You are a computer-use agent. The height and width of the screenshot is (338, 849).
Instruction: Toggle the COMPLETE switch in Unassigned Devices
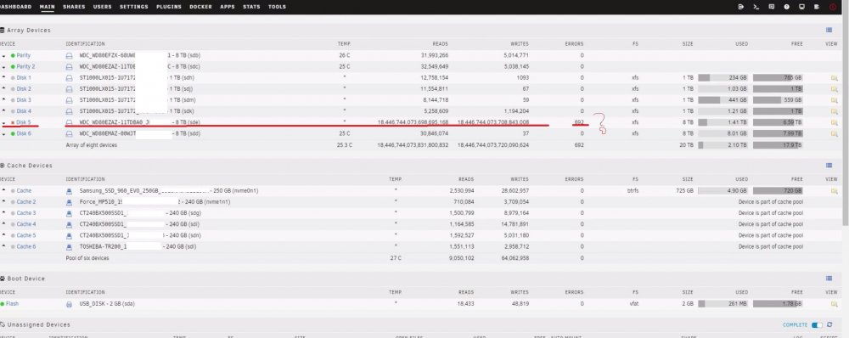(x=817, y=325)
